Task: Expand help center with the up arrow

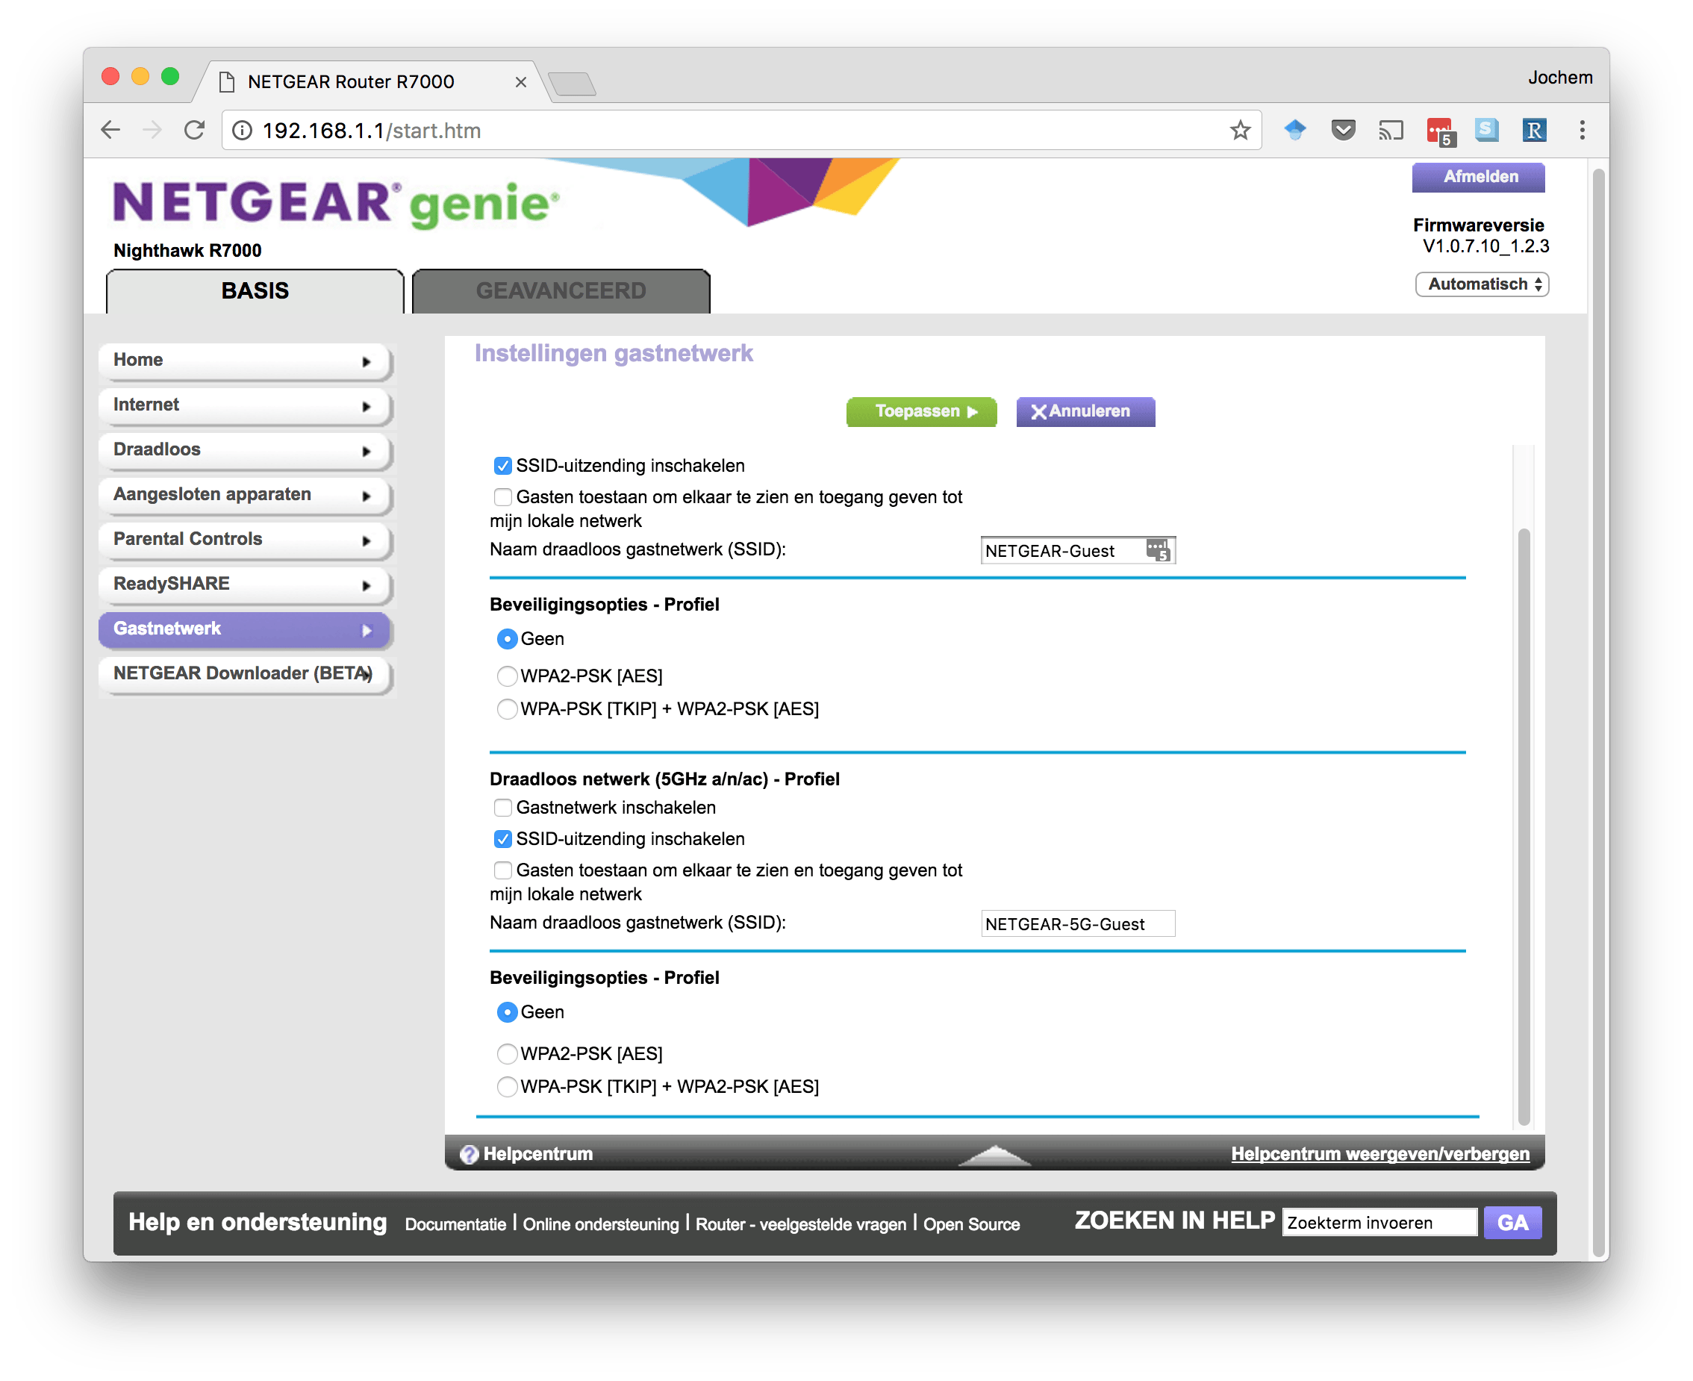Action: [994, 1154]
